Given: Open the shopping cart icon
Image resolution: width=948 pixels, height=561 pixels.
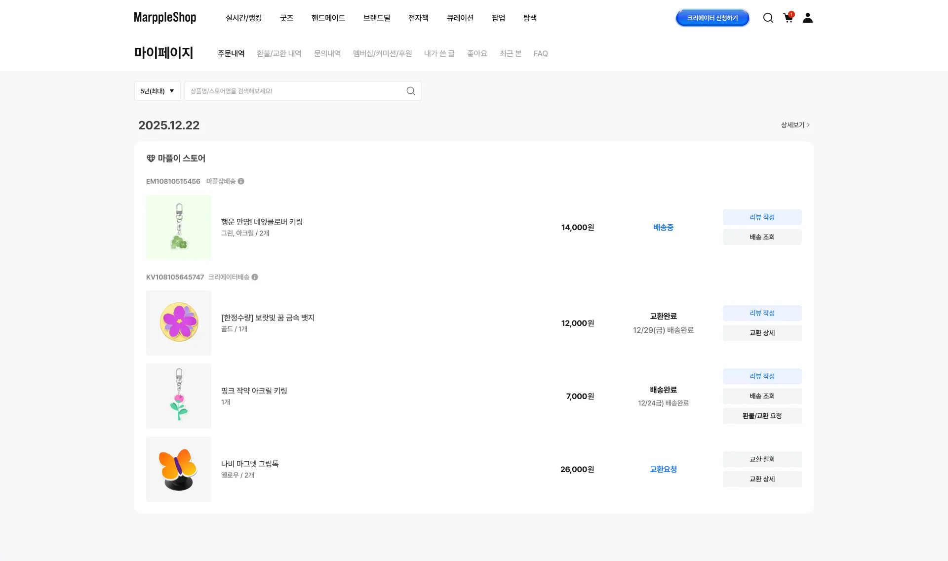Looking at the screenshot, I should tap(788, 18).
